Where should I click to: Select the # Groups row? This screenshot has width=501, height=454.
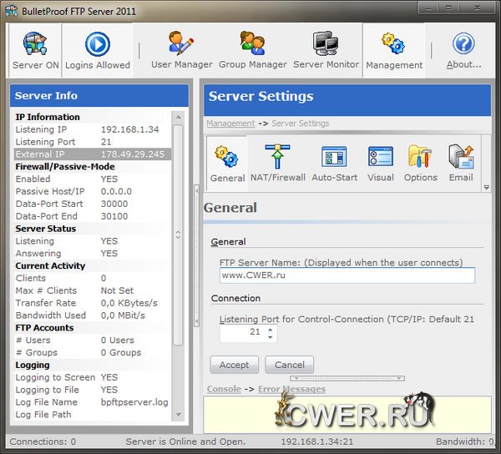pyautogui.click(x=93, y=352)
